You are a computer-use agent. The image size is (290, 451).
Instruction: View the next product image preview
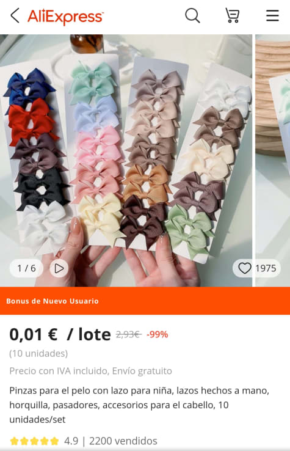tap(272, 161)
